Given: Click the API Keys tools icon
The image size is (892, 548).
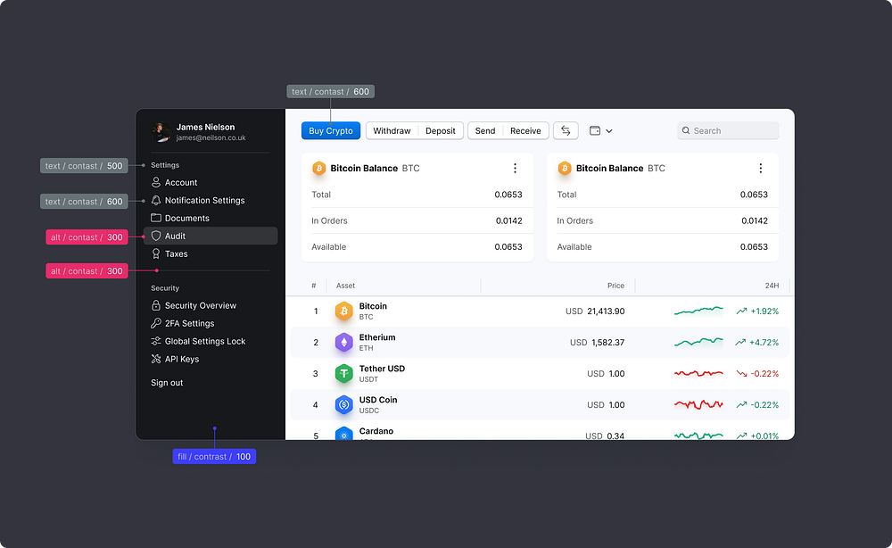Looking at the screenshot, I should click(x=156, y=359).
